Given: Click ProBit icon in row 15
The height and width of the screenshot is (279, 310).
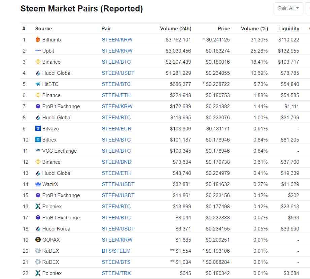Looking at the screenshot, I should point(38,195).
